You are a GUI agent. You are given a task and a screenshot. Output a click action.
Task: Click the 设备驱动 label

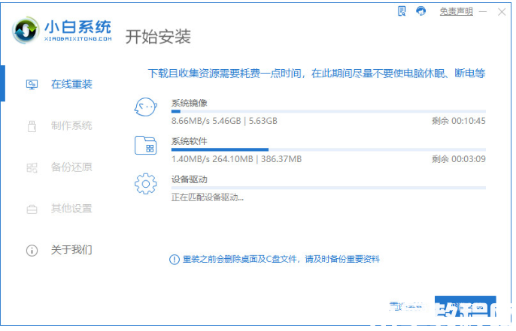(x=190, y=179)
